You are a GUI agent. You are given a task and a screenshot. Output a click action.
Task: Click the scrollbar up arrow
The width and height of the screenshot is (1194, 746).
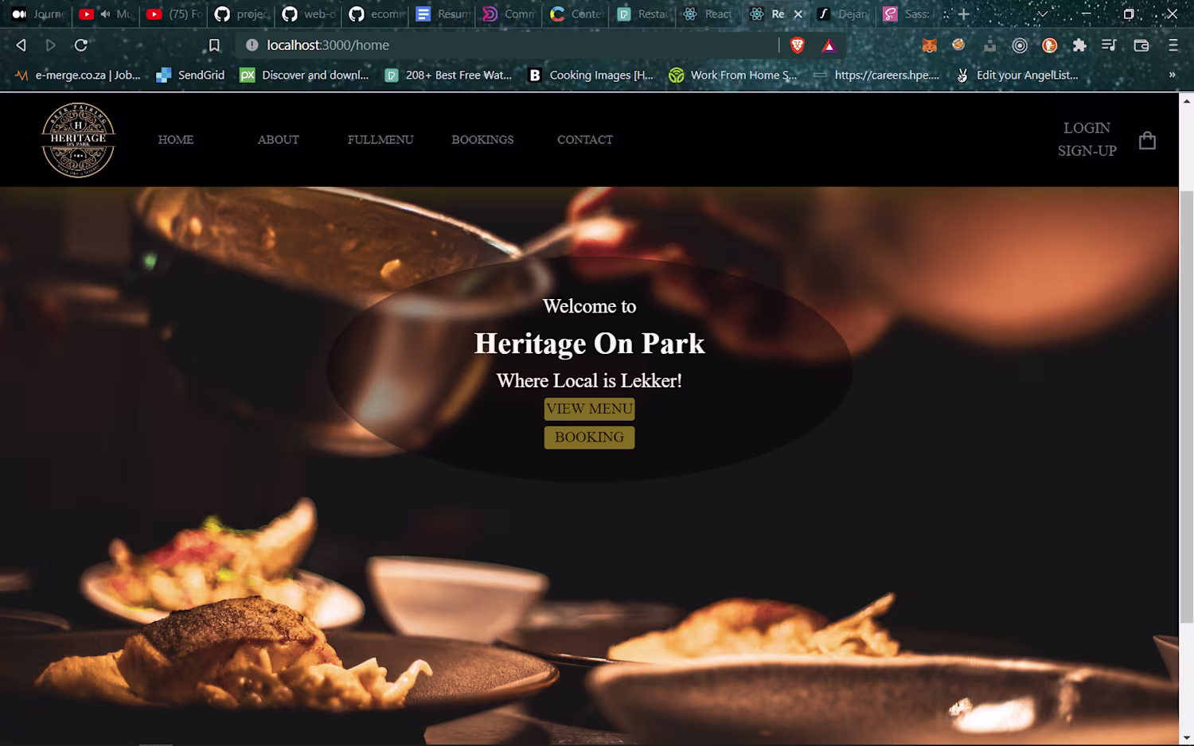click(x=1186, y=101)
